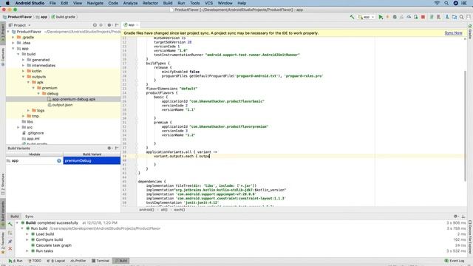This screenshot has height=266, width=473.
Task: Open the VCS menu
Action: tap(208, 3)
